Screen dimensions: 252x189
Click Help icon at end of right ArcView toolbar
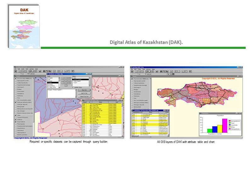click(190, 72)
